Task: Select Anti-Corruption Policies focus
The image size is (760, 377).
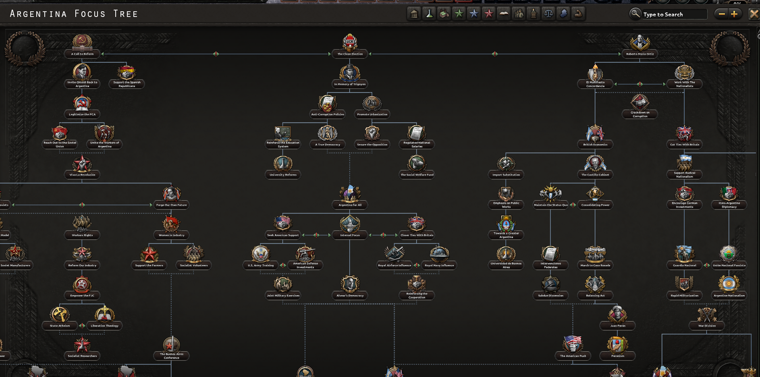Action: [x=328, y=106]
